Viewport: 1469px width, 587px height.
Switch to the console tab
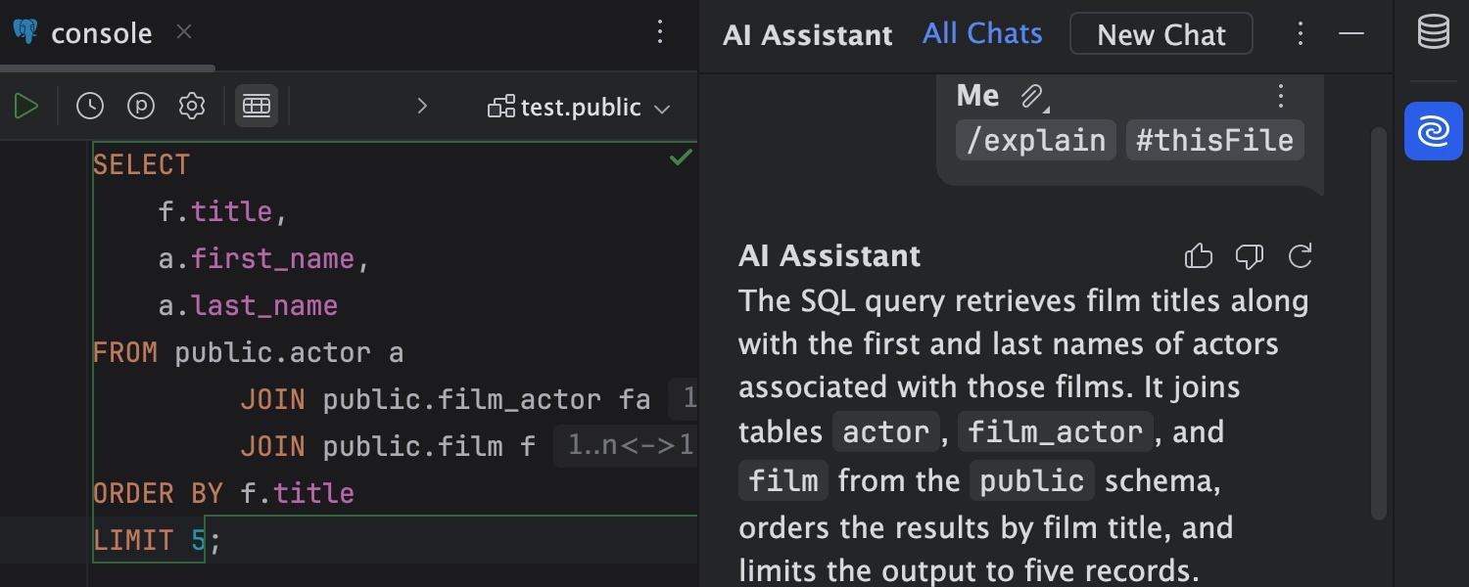108,32
